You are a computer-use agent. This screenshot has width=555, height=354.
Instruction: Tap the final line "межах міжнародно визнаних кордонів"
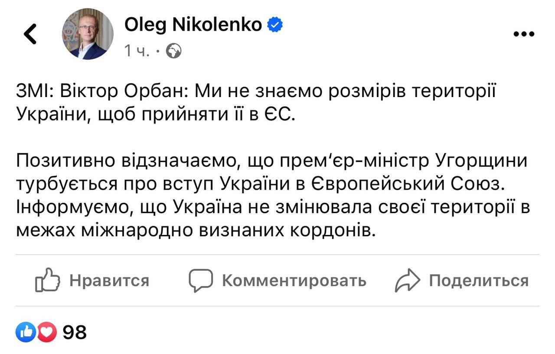click(194, 231)
